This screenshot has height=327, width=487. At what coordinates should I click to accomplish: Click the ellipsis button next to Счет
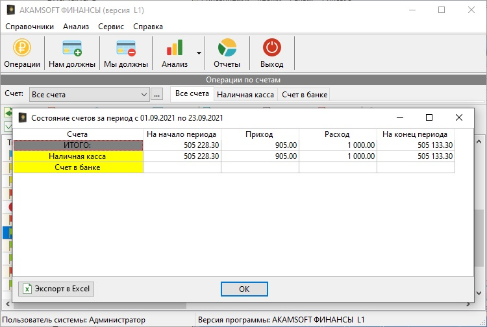coord(157,95)
